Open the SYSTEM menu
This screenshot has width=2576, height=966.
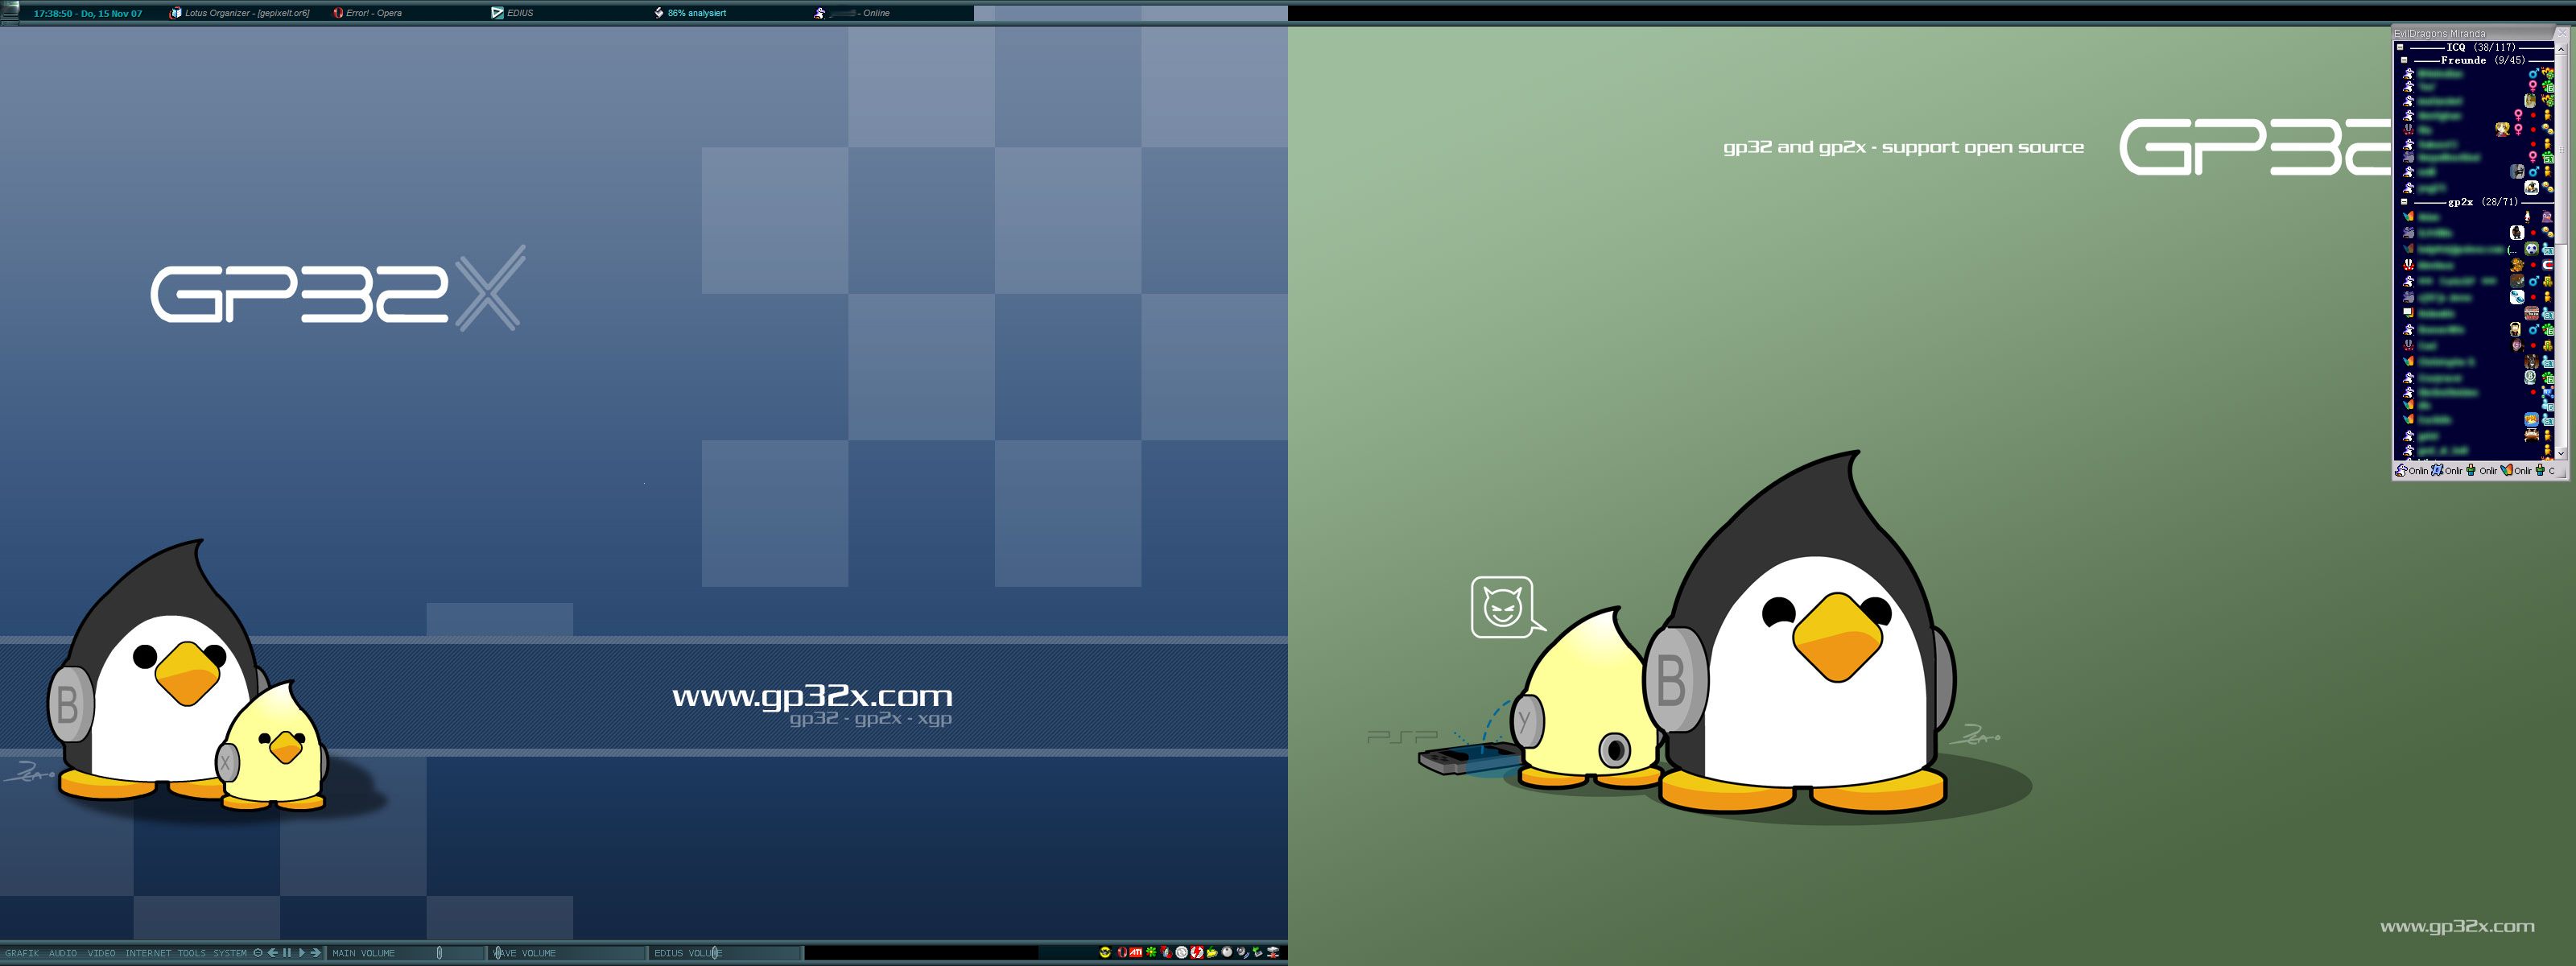point(230,953)
